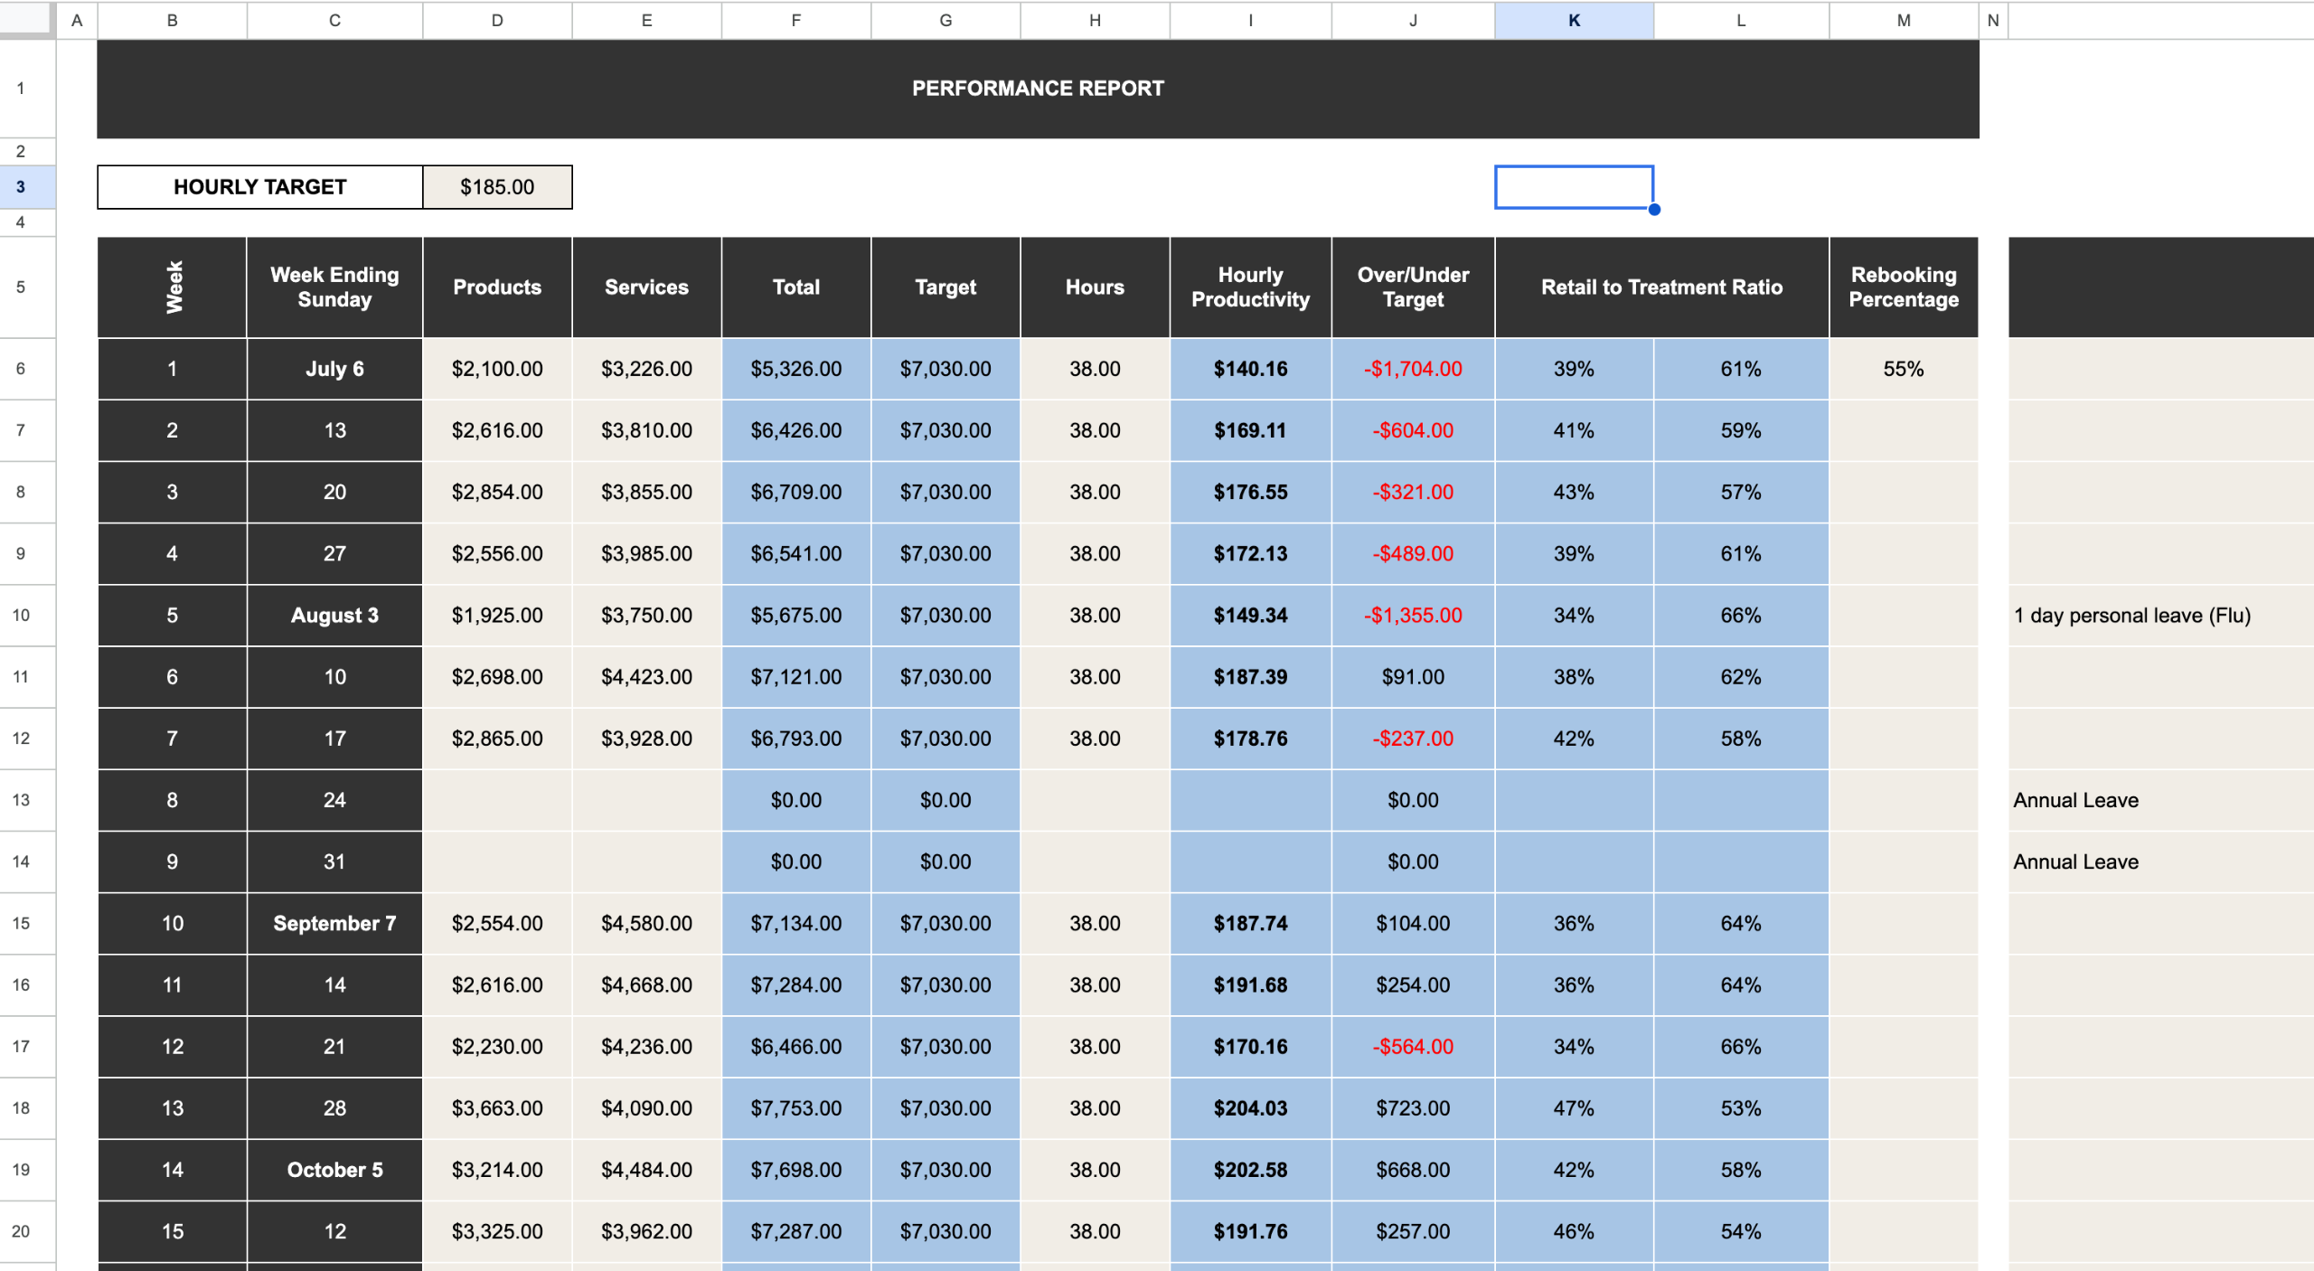Screen dimensions: 2314x1271
Task: Click the -$564.00 cell
Action: coord(1413,1046)
